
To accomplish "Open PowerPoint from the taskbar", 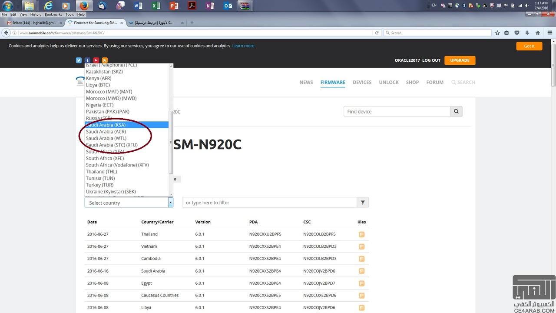I will (174, 6).
